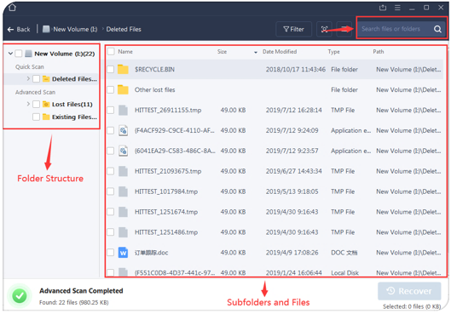Check the Existing Files checkbox in tree

37,117
